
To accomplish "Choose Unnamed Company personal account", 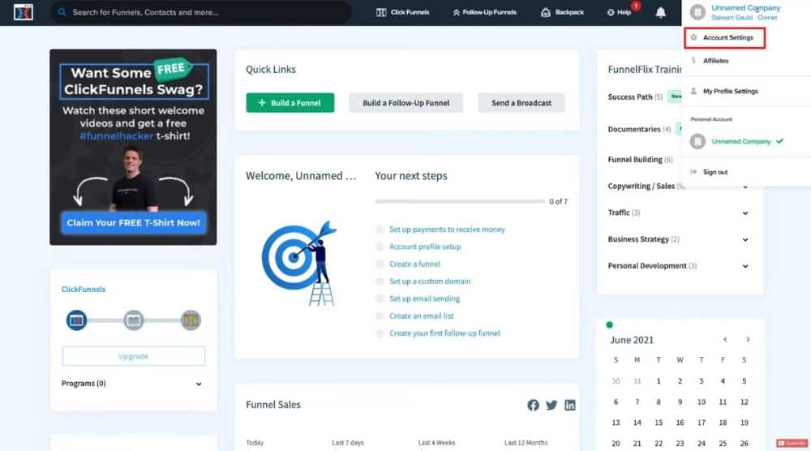I will (740, 141).
